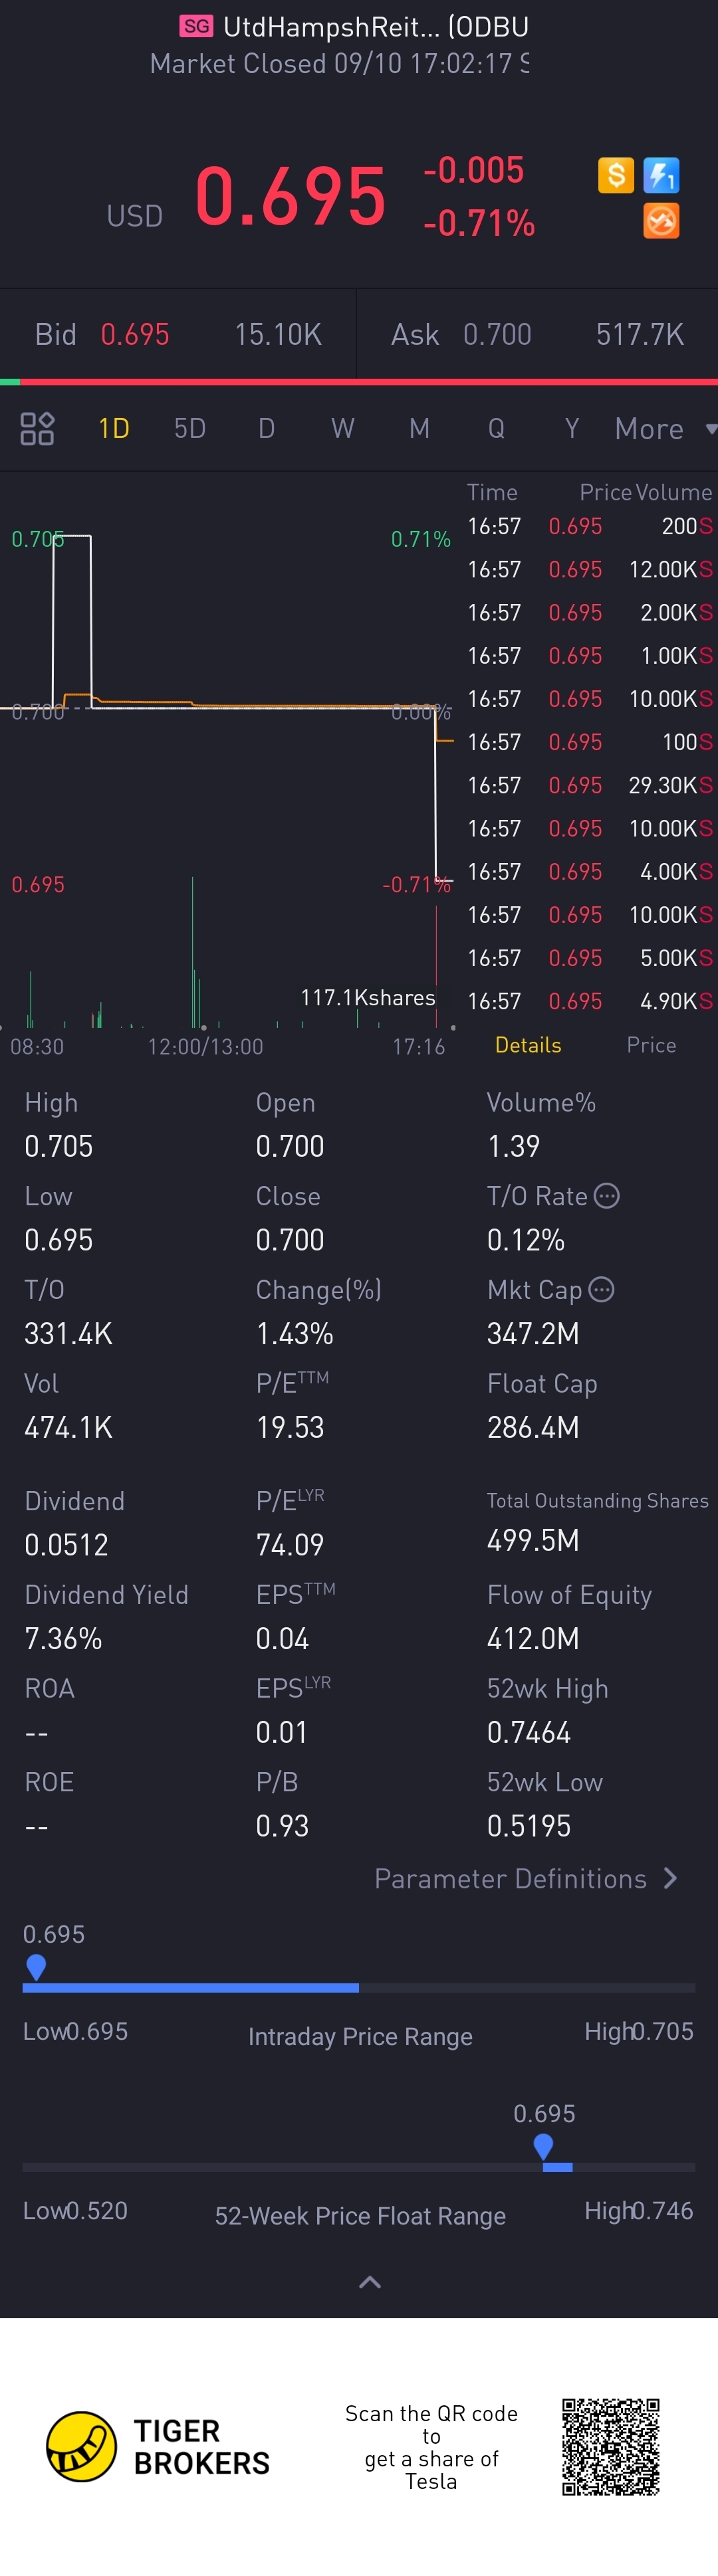The height and width of the screenshot is (2576, 718).
Task: Tap the Ask 0.700 quote
Action: pos(497,334)
